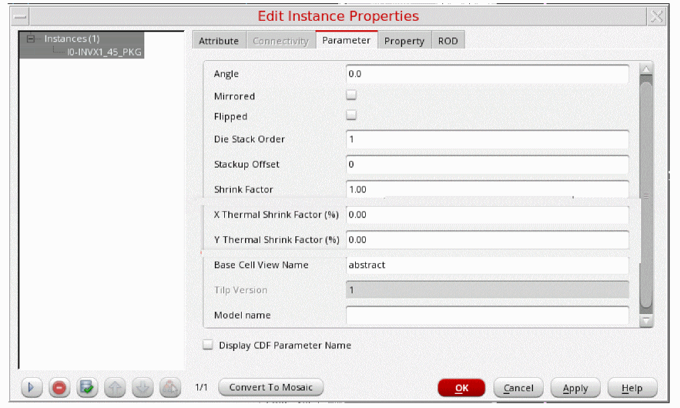Click the red remove instance icon
The width and height of the screenshot is (680, 408).
coord(59,387)
